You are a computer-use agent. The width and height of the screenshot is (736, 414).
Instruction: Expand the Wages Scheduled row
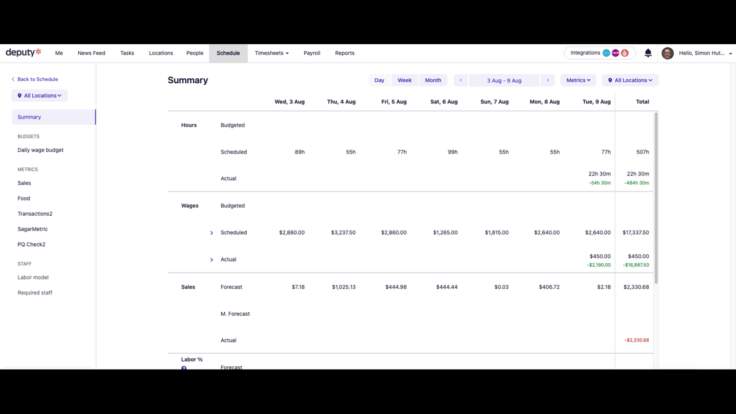point(212,233)
